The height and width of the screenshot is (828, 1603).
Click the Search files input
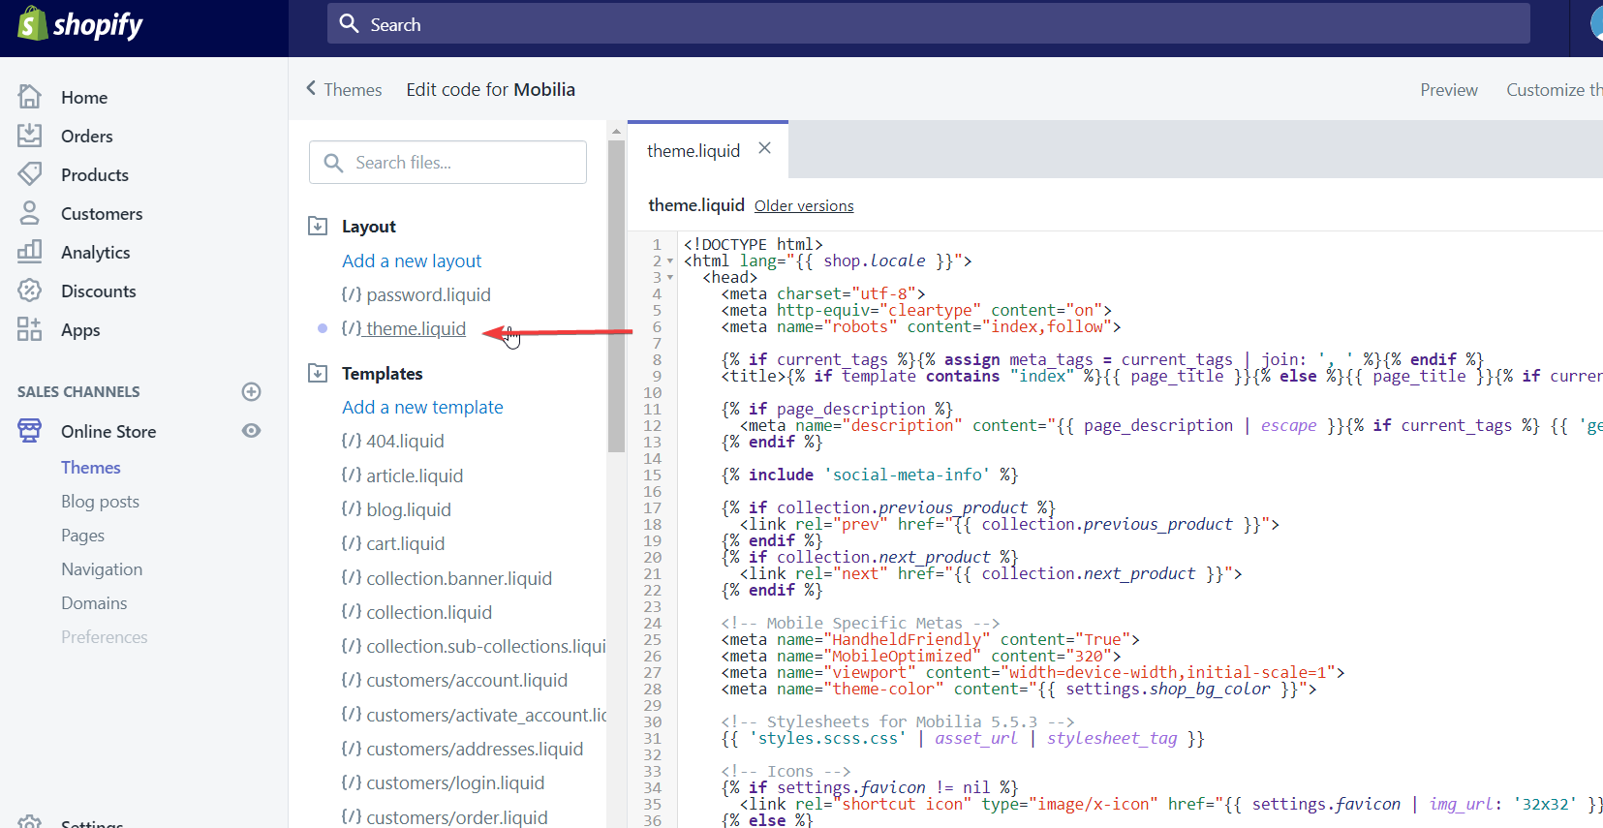(x=447, y=162)
